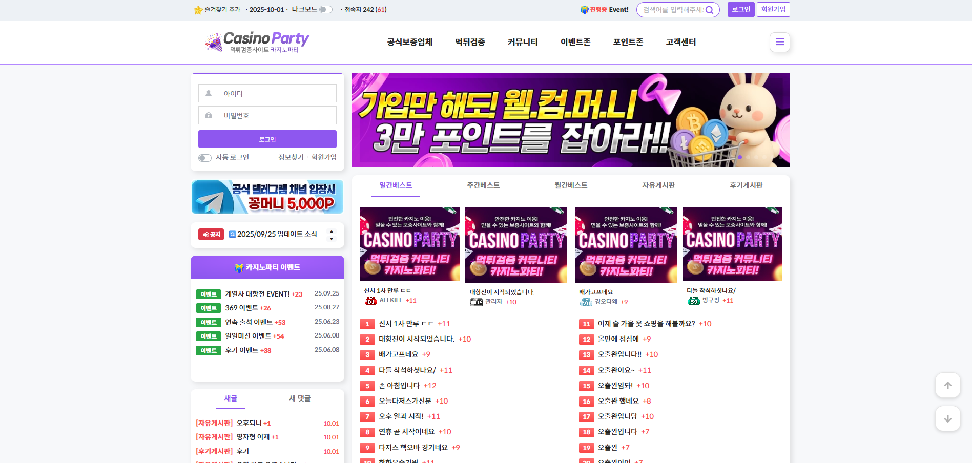Show next notice with down arrow

(x=332, y=239)
